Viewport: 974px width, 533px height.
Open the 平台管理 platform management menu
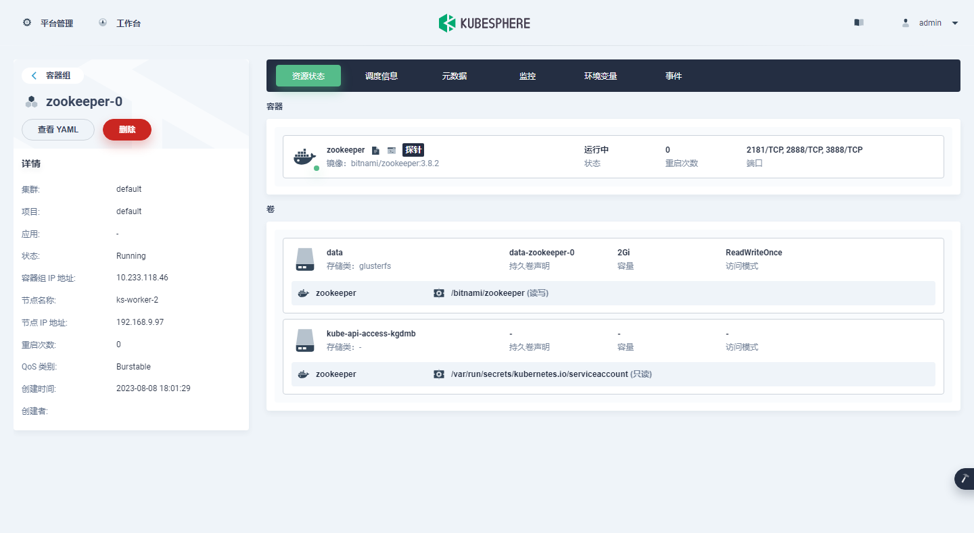[x=47, y=23]
